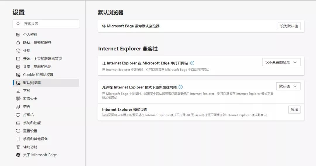Image resolution: width=316 pixels, height=166 pixels.
Task: Open 手机和其他设备 settings
Action: [46, 139]
